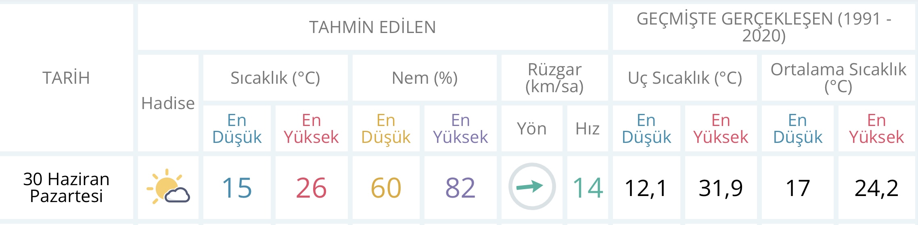Click the wind direction arrow icon
Image resolution: width=918 pixels, height=225 pixels.
pos(532,186)
